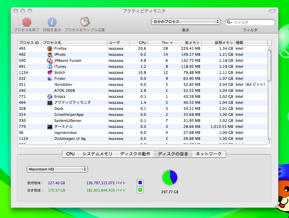Sort by プロセス名 column header
This screenshot has width=289, height=218.
74,43
